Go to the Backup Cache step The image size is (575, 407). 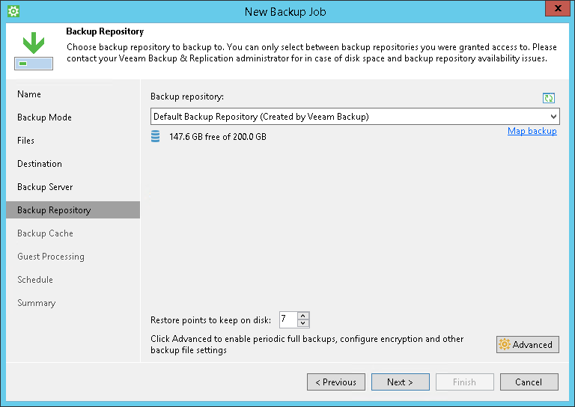coord(45,233)
